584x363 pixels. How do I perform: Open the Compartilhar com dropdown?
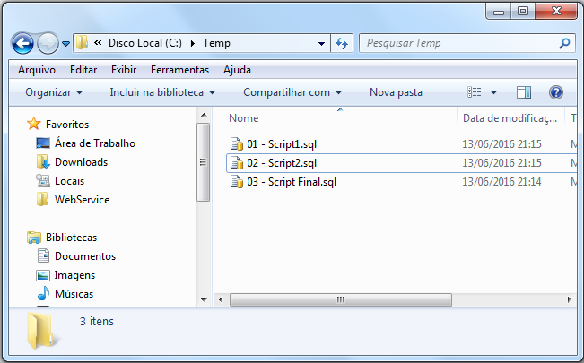292,92
